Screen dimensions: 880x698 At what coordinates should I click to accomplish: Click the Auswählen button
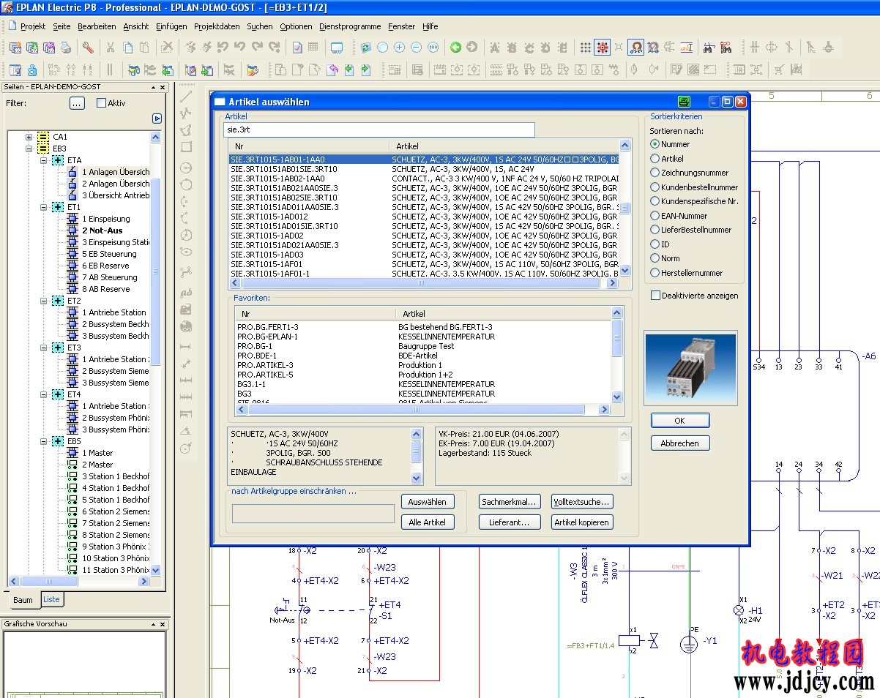click(x=427, y=502)
